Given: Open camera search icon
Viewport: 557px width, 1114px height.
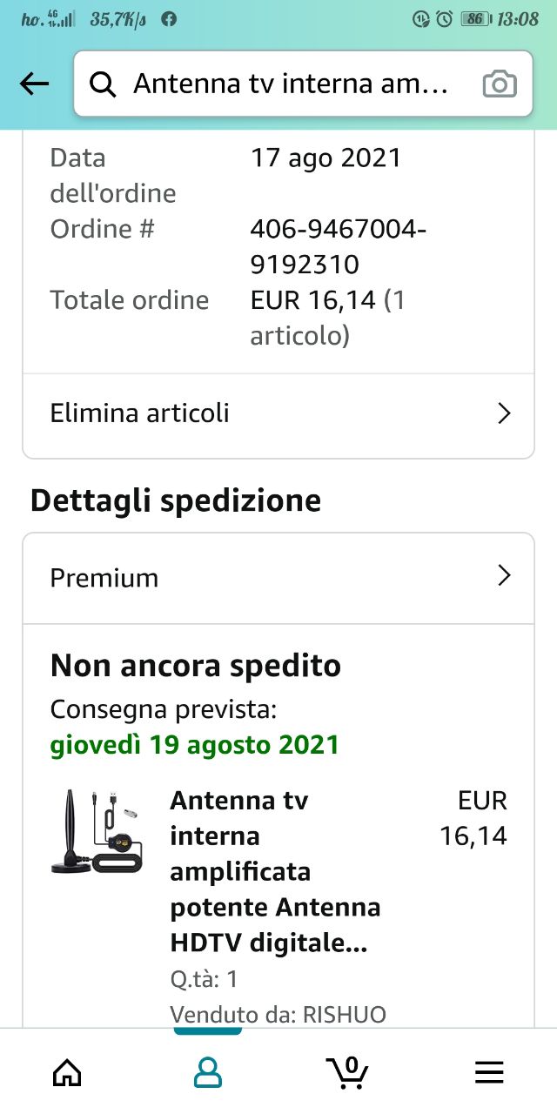Looking at the screenshot, I should pyautogui.click(x=500, y=84).
